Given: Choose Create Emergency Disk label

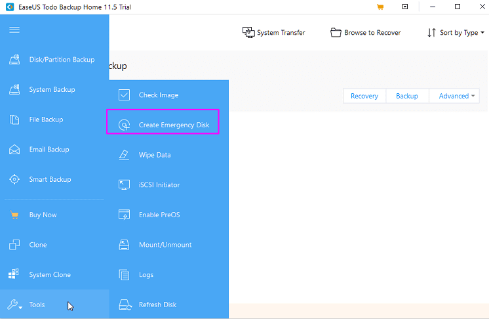Looking at the screenshot, I should click(x=174, y=125).
